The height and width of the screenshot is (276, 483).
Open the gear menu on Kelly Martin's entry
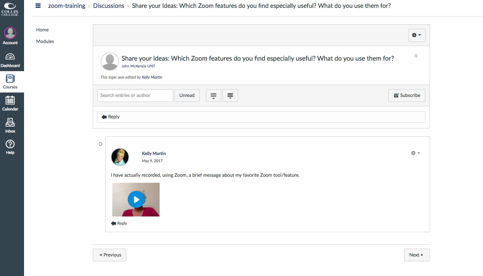point(415,153)
